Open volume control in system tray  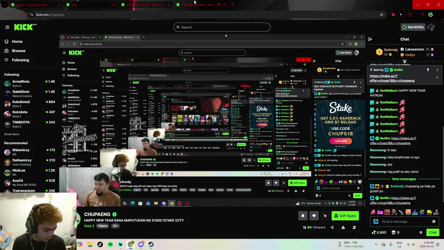coord(414,244)
